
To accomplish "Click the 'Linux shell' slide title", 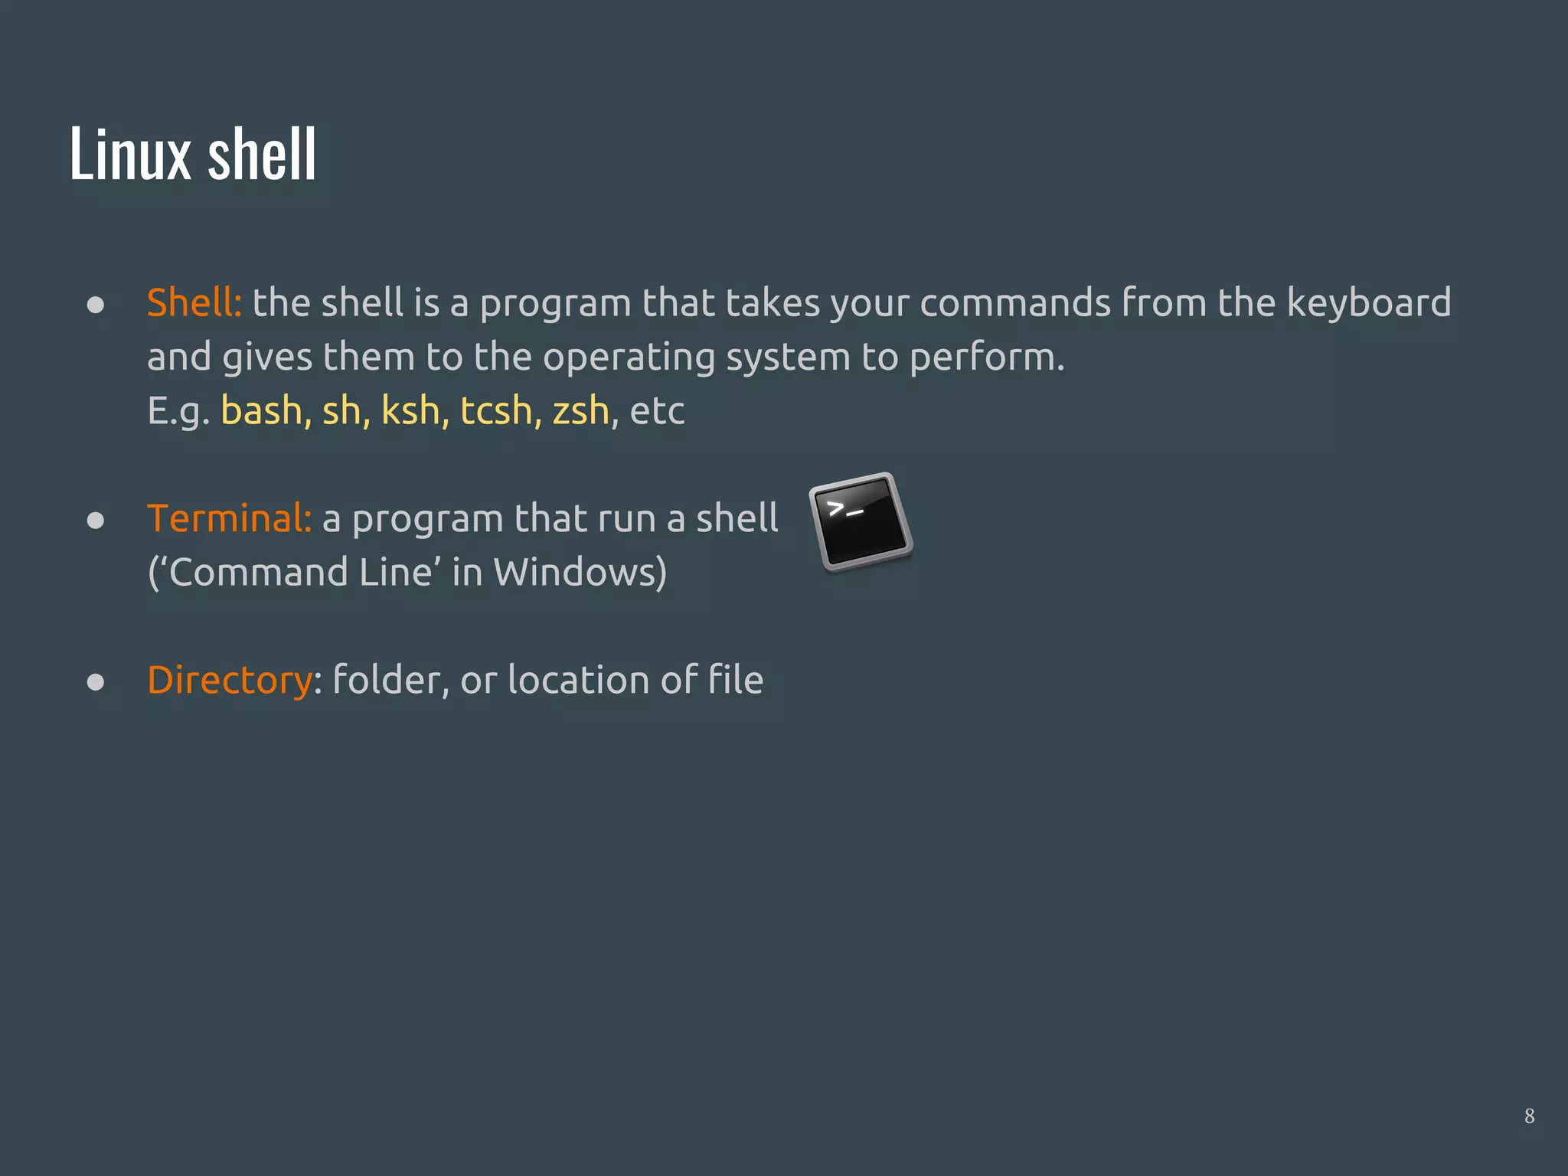I will pyautogui.click(x=193, y=153).
